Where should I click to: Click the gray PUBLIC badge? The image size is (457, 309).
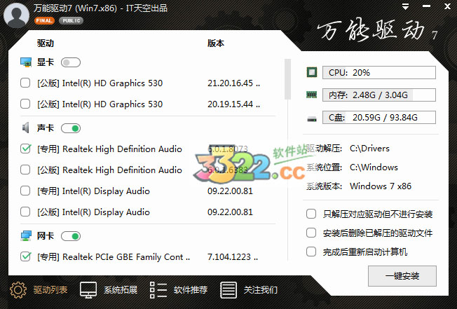click(71, 21)
